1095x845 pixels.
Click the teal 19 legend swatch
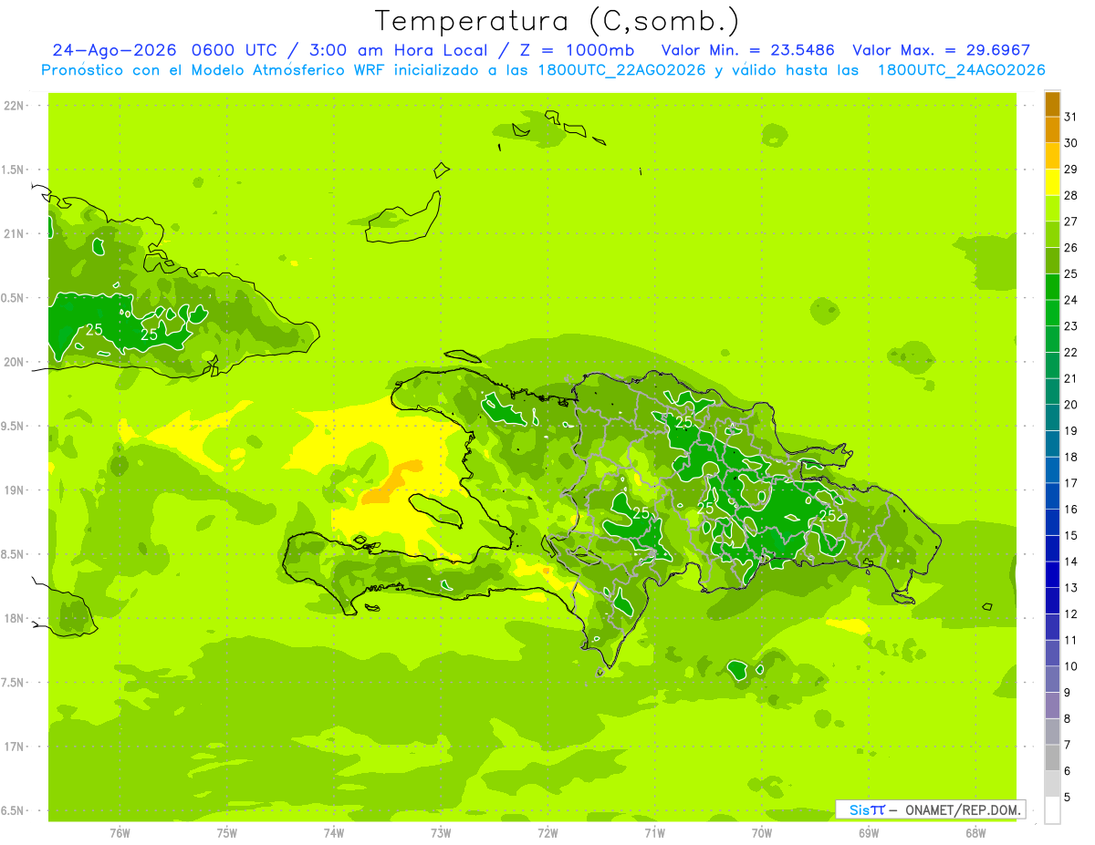point(1052,417)
